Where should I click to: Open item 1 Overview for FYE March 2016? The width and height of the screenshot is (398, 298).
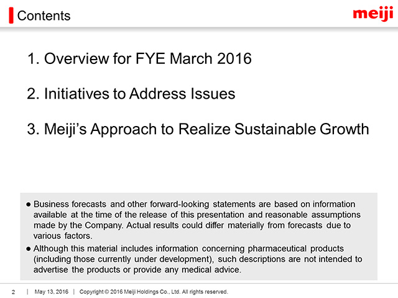pyautogui.click(x=139, y=58)
